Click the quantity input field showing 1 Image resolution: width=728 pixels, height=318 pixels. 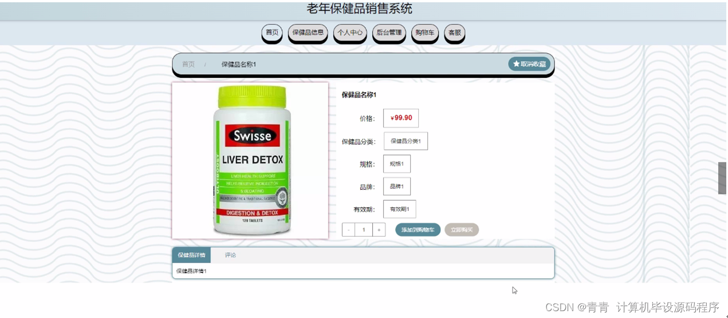[x=364, y=230]
